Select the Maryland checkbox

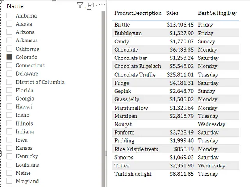10,181
